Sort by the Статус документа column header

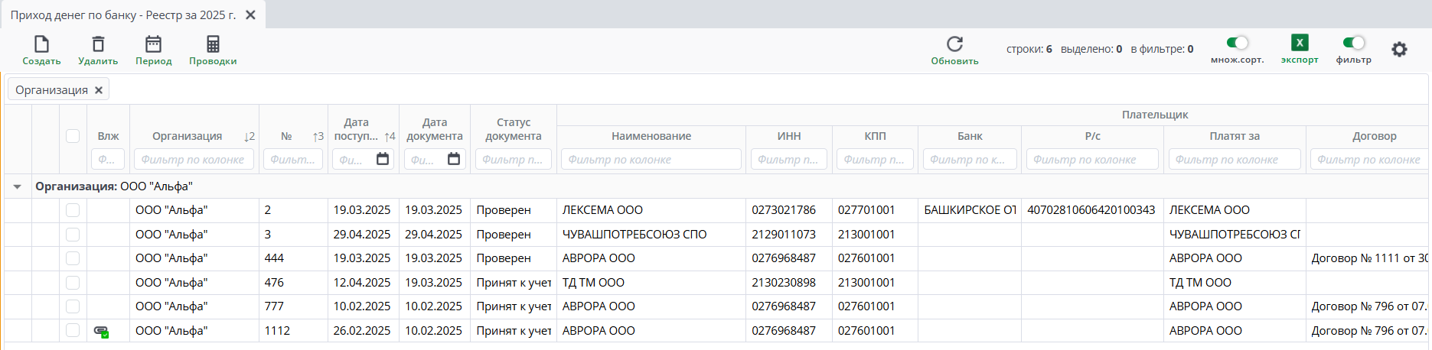pos(513,129)
